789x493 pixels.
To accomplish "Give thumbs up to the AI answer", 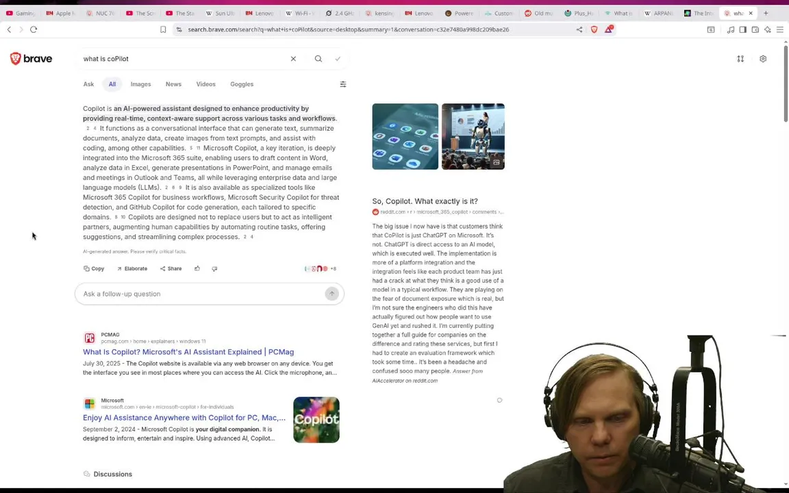I will pos(197,268).
